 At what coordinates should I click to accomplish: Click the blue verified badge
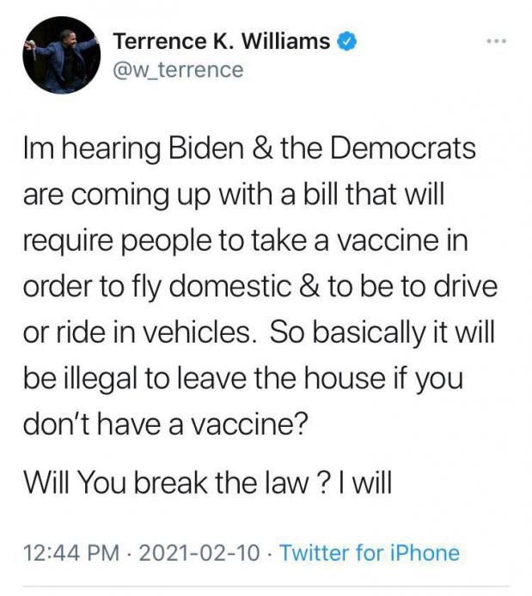pos(347,41)
